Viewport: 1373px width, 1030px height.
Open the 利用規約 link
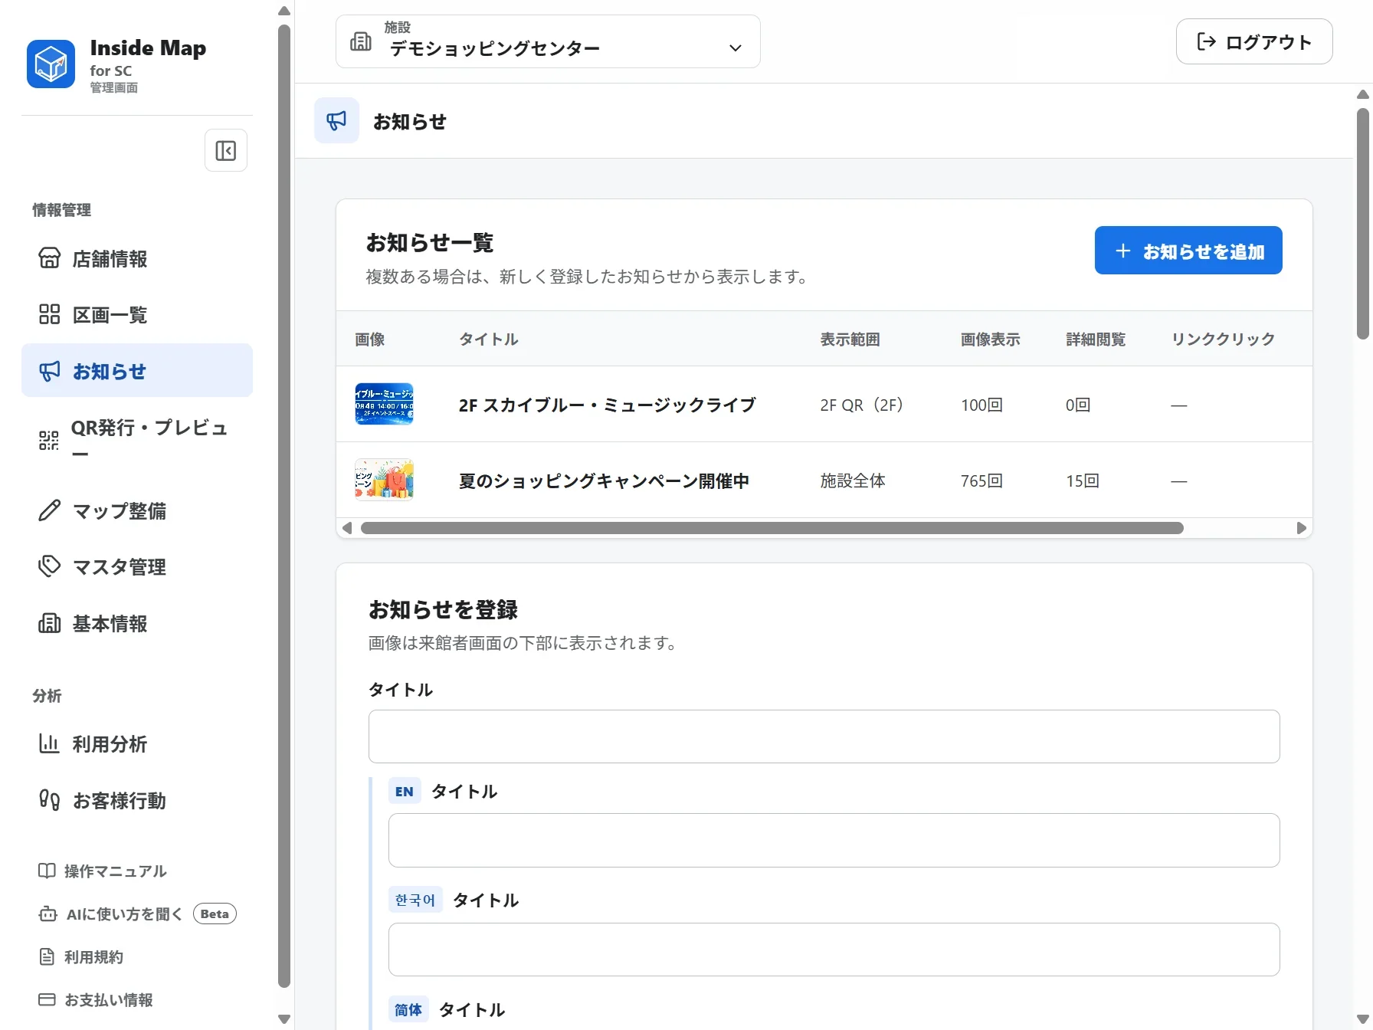click(x=80, y=956)
